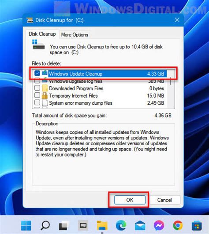Click the 4.36 GB total gain value
209x234 pixels.
[x=163, y=116]
